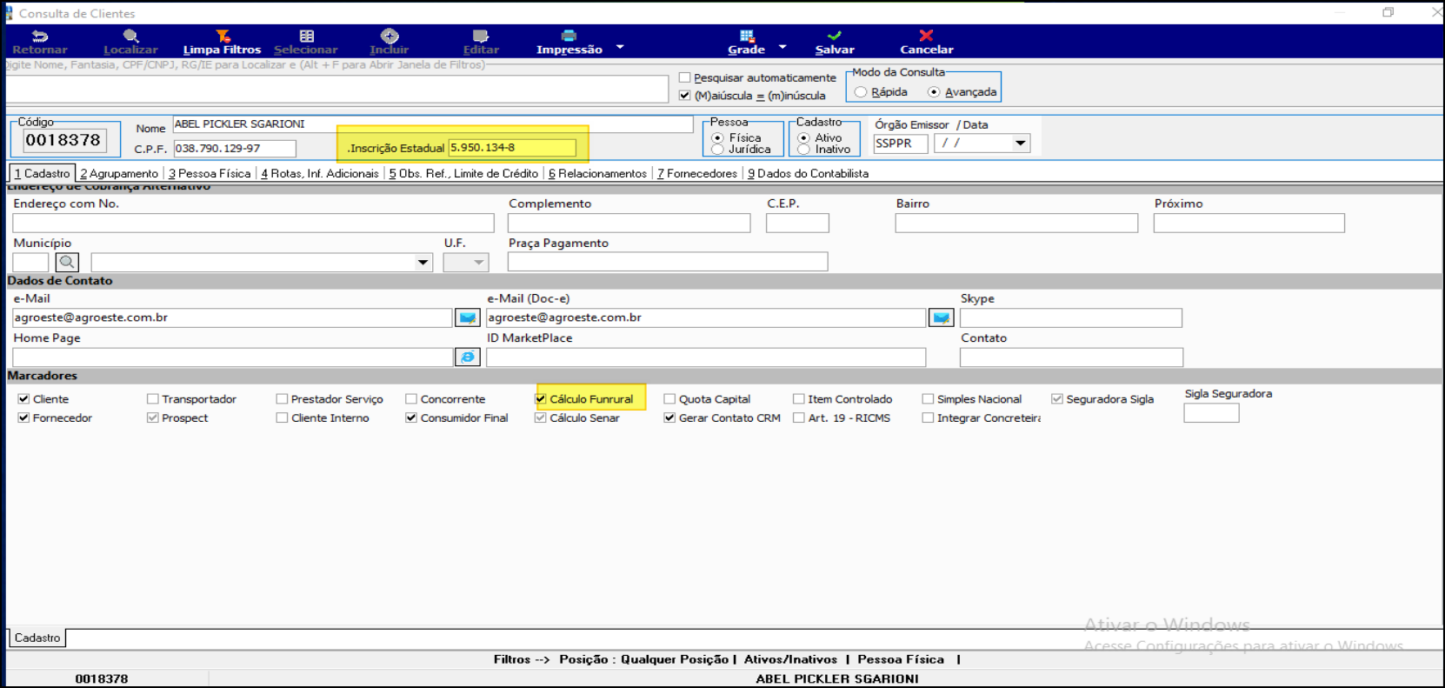Send mail using e-Mail envelope icon

[x=468, y=317]
